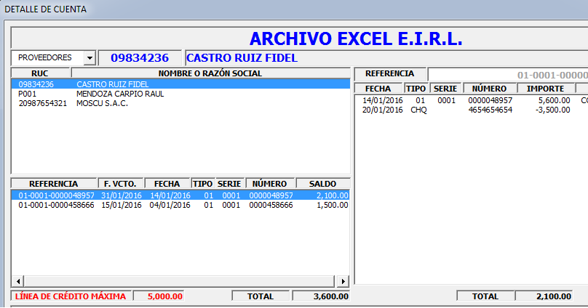Click due date 31/01/2016
Screen dimensions: 588x308
(x=122, y=195)
